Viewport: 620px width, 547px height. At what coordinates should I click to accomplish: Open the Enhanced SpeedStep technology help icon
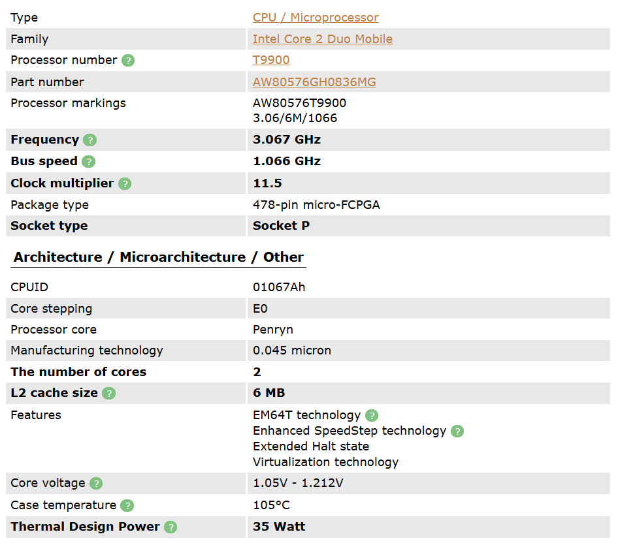point(457,431)
